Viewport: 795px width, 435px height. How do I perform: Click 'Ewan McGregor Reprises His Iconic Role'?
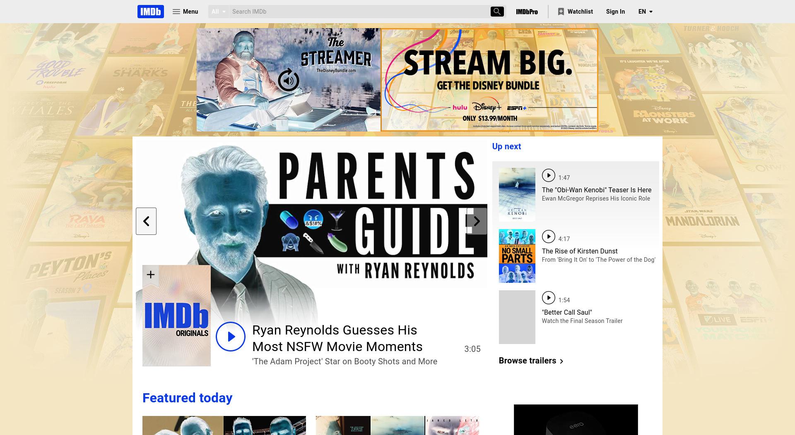596,198
